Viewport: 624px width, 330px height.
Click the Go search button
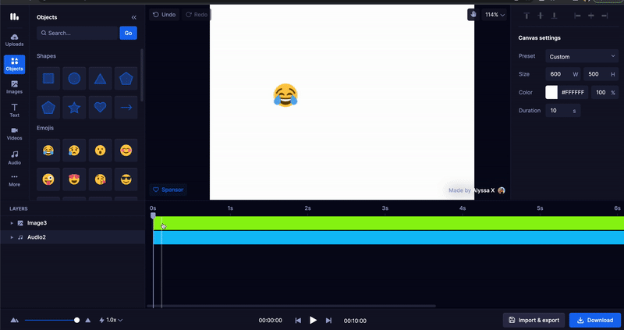click(128, 33)
